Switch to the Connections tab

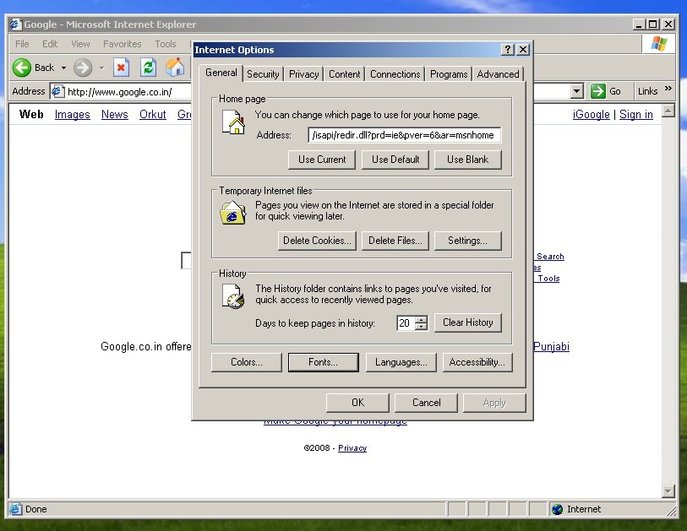tap(395, 74)
